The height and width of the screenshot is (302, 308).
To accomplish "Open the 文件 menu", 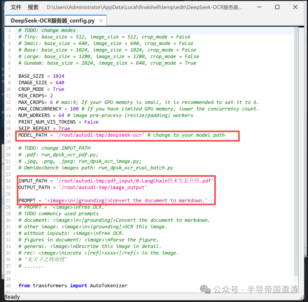I will [x=16, y=7].
